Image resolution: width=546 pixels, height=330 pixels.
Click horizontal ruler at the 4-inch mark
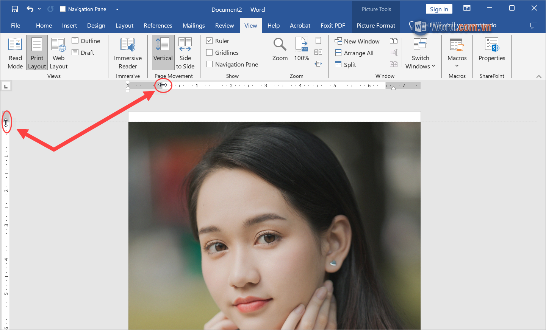(x=300, y=85)
